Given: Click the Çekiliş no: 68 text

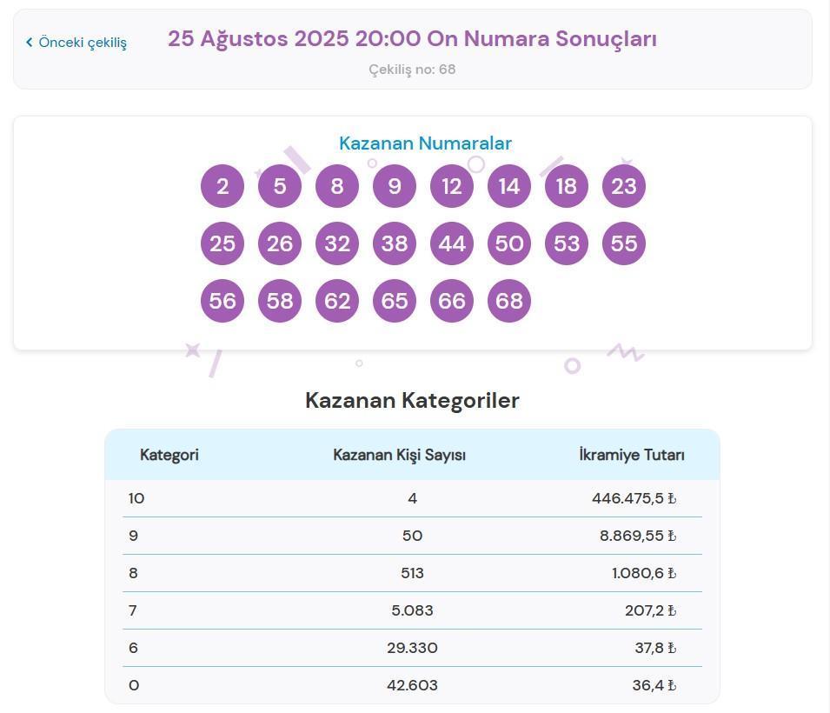Looking at the screenshot, I should pos(412,70).
